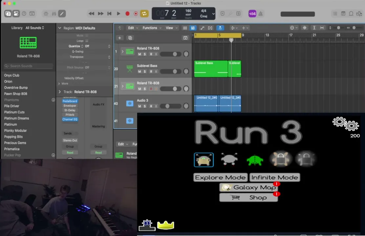Open the Mixer sliders icon
Image resolution: width=365 pixels, height=236 pixels.
[x=54, y=13]
